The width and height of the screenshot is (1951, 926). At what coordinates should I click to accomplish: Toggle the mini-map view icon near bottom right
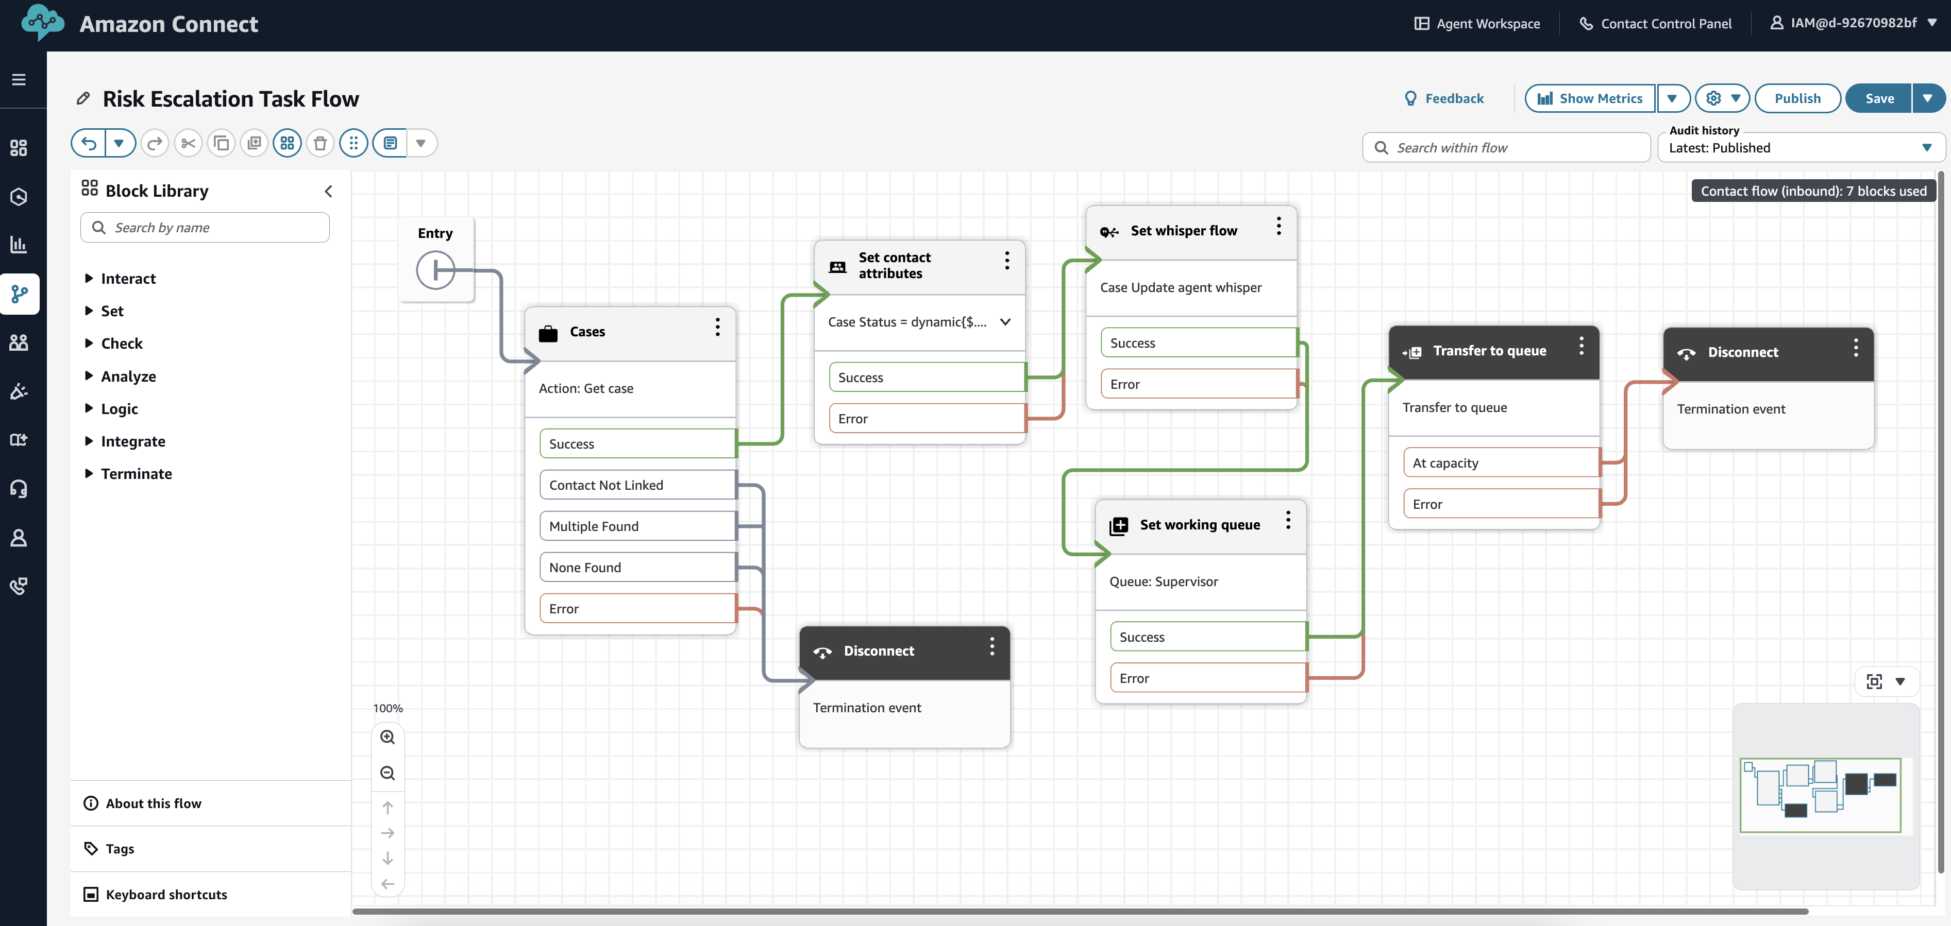point(1875,681)
